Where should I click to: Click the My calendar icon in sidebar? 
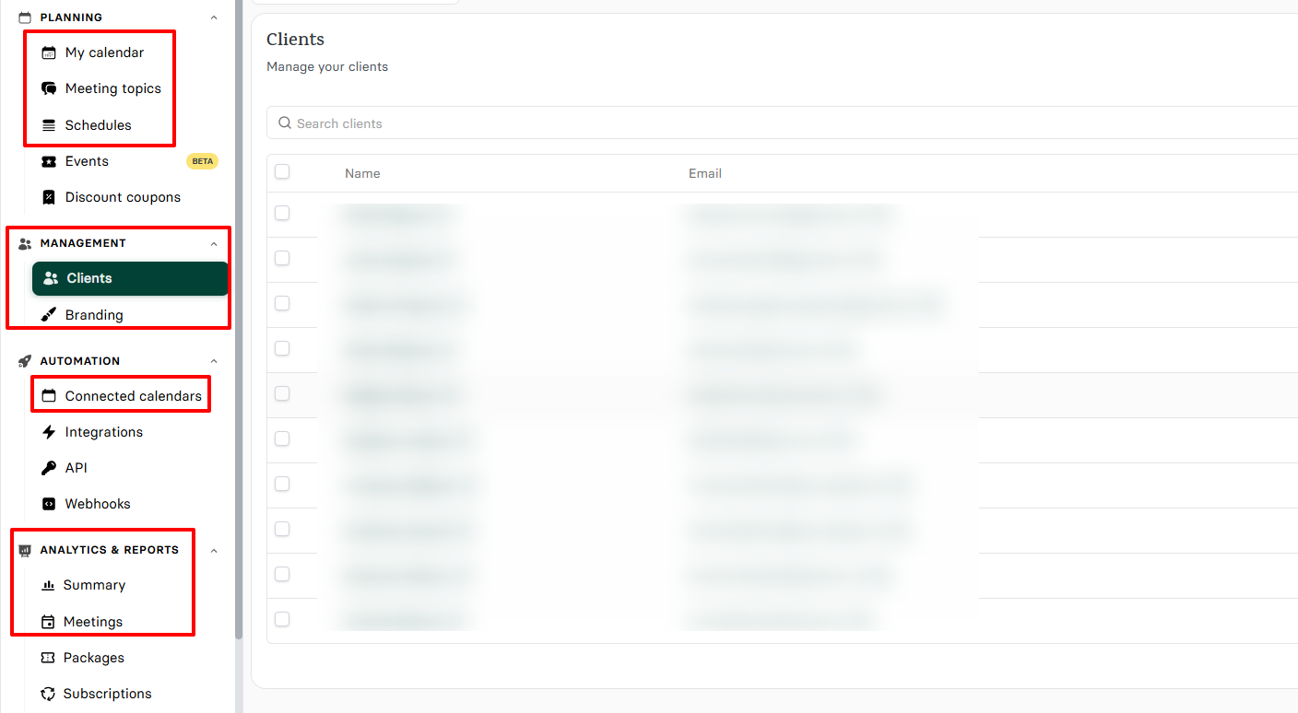[x=49, y=53]
